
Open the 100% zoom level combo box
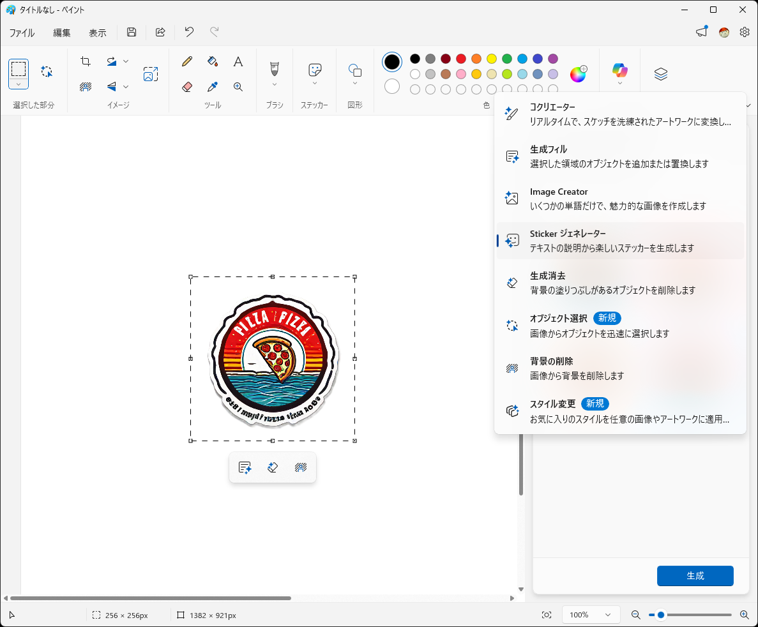(591, 614)
